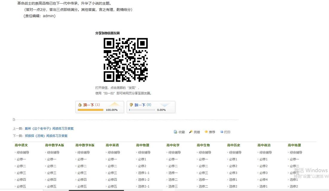The image size is (329, 191).
Task: Downvote with the 踩一下 button
Action: coord(151,107)
